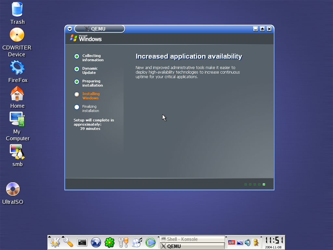Select the Finalizing installation step indicator
This screenshot has width=333, height=250.
point(77,107)
